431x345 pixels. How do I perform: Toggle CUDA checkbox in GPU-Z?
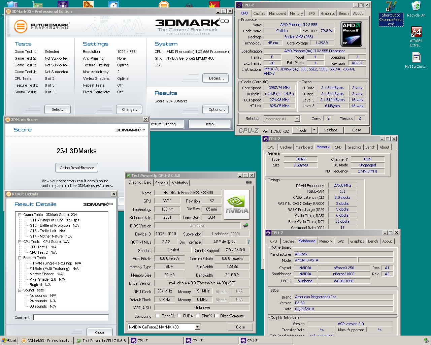[179, 316]
